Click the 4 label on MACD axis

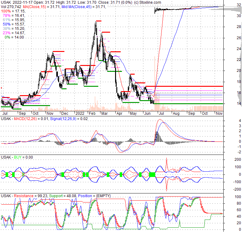240,120
